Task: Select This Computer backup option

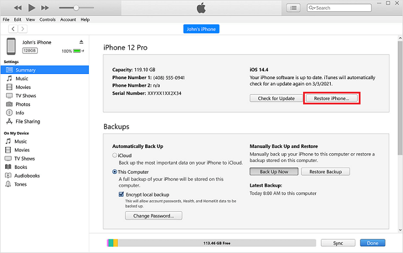Action: click(x=115, y=172)
